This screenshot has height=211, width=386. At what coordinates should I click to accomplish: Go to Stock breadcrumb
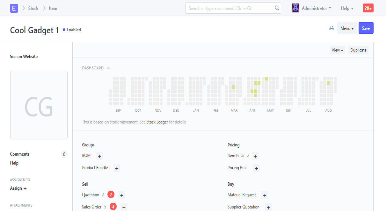pos(33,8)
